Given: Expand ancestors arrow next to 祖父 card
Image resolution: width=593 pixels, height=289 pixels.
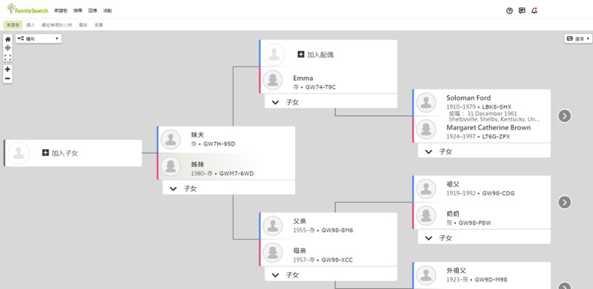Looking at the screenshot, I should tap(564, 203).
